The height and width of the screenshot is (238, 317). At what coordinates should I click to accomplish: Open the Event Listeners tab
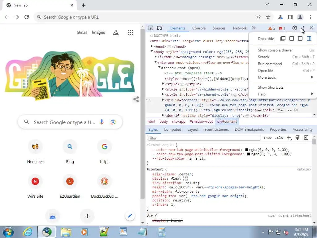point(216,130)
